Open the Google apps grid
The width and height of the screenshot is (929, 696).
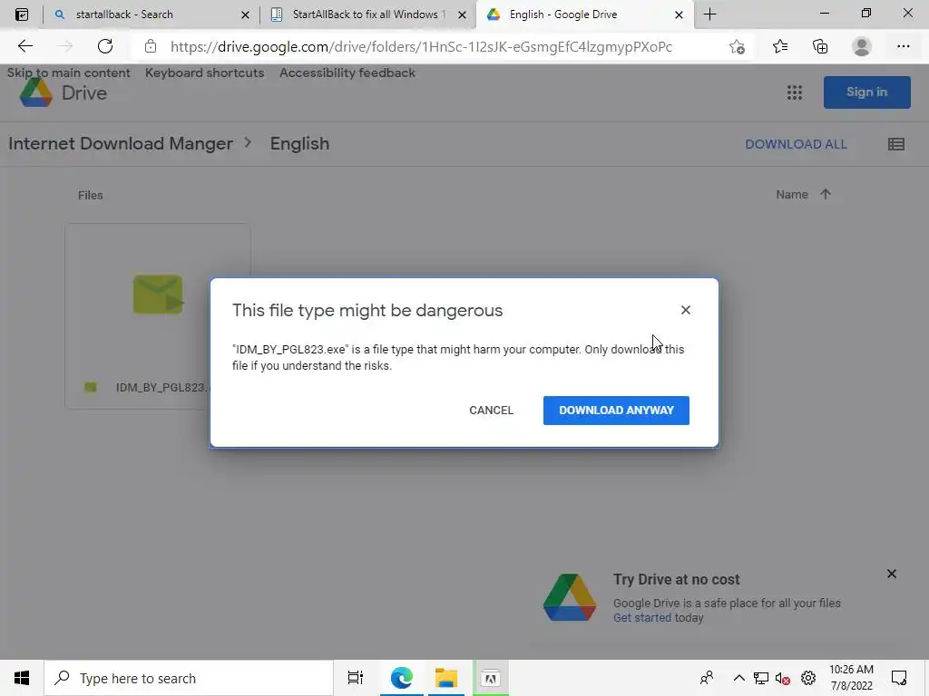(794, 92)
